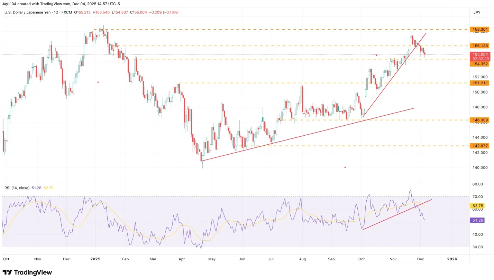Open the FXCM exchange selector
The height and width of the screenshot is (280, 494).
point(67,12)
